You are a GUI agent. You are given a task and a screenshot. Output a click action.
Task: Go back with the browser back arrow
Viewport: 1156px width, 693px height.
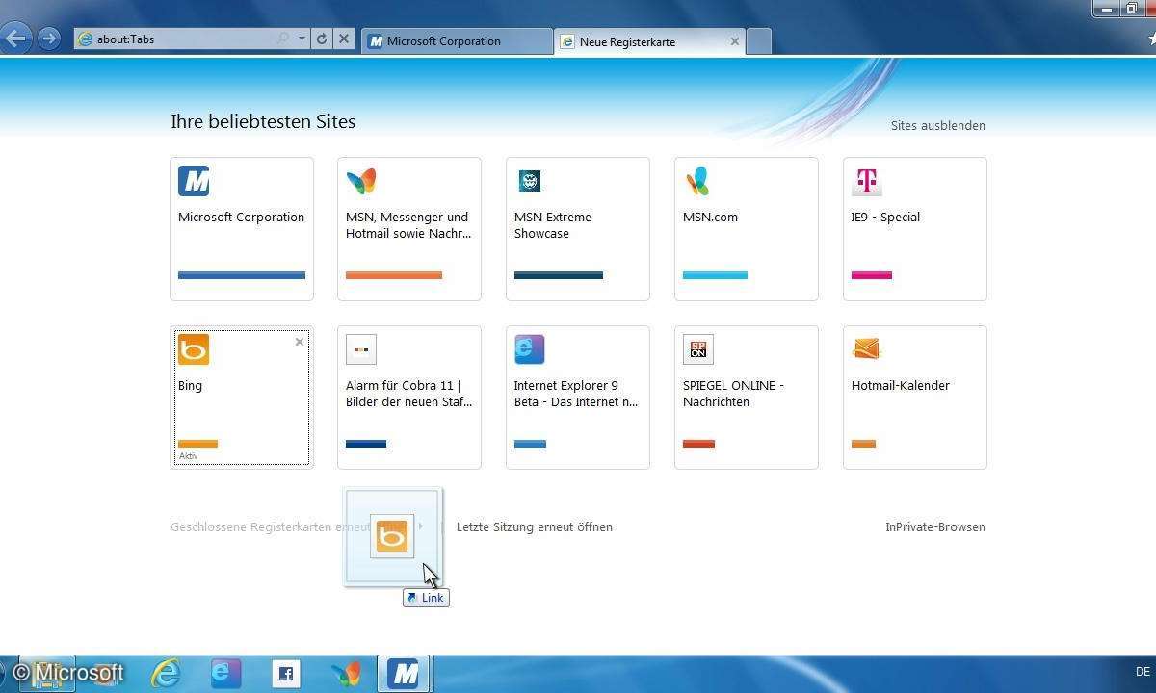coord(15,39)
